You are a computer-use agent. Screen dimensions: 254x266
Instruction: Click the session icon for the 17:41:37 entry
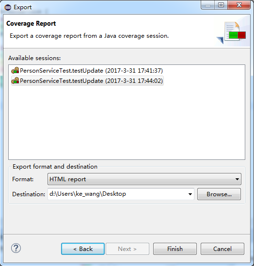tap(15, 70)
